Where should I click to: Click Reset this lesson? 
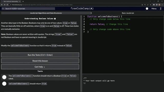40,61
